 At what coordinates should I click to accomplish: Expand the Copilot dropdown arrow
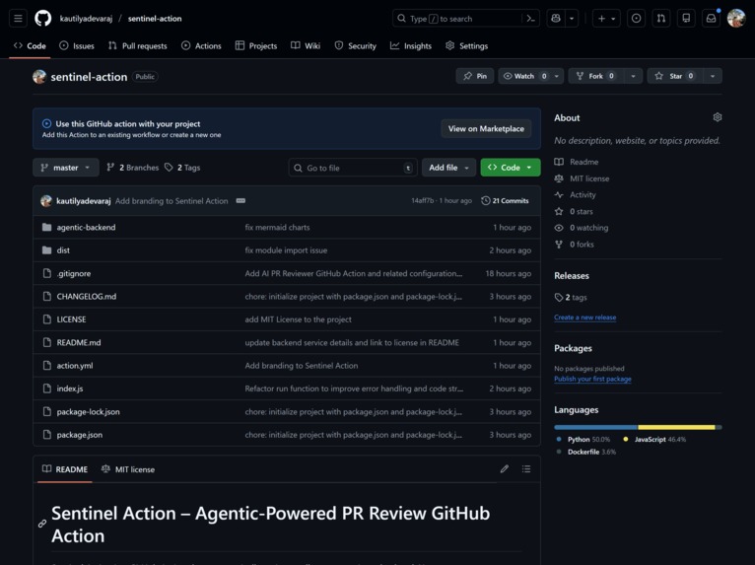tap(572, 19)
